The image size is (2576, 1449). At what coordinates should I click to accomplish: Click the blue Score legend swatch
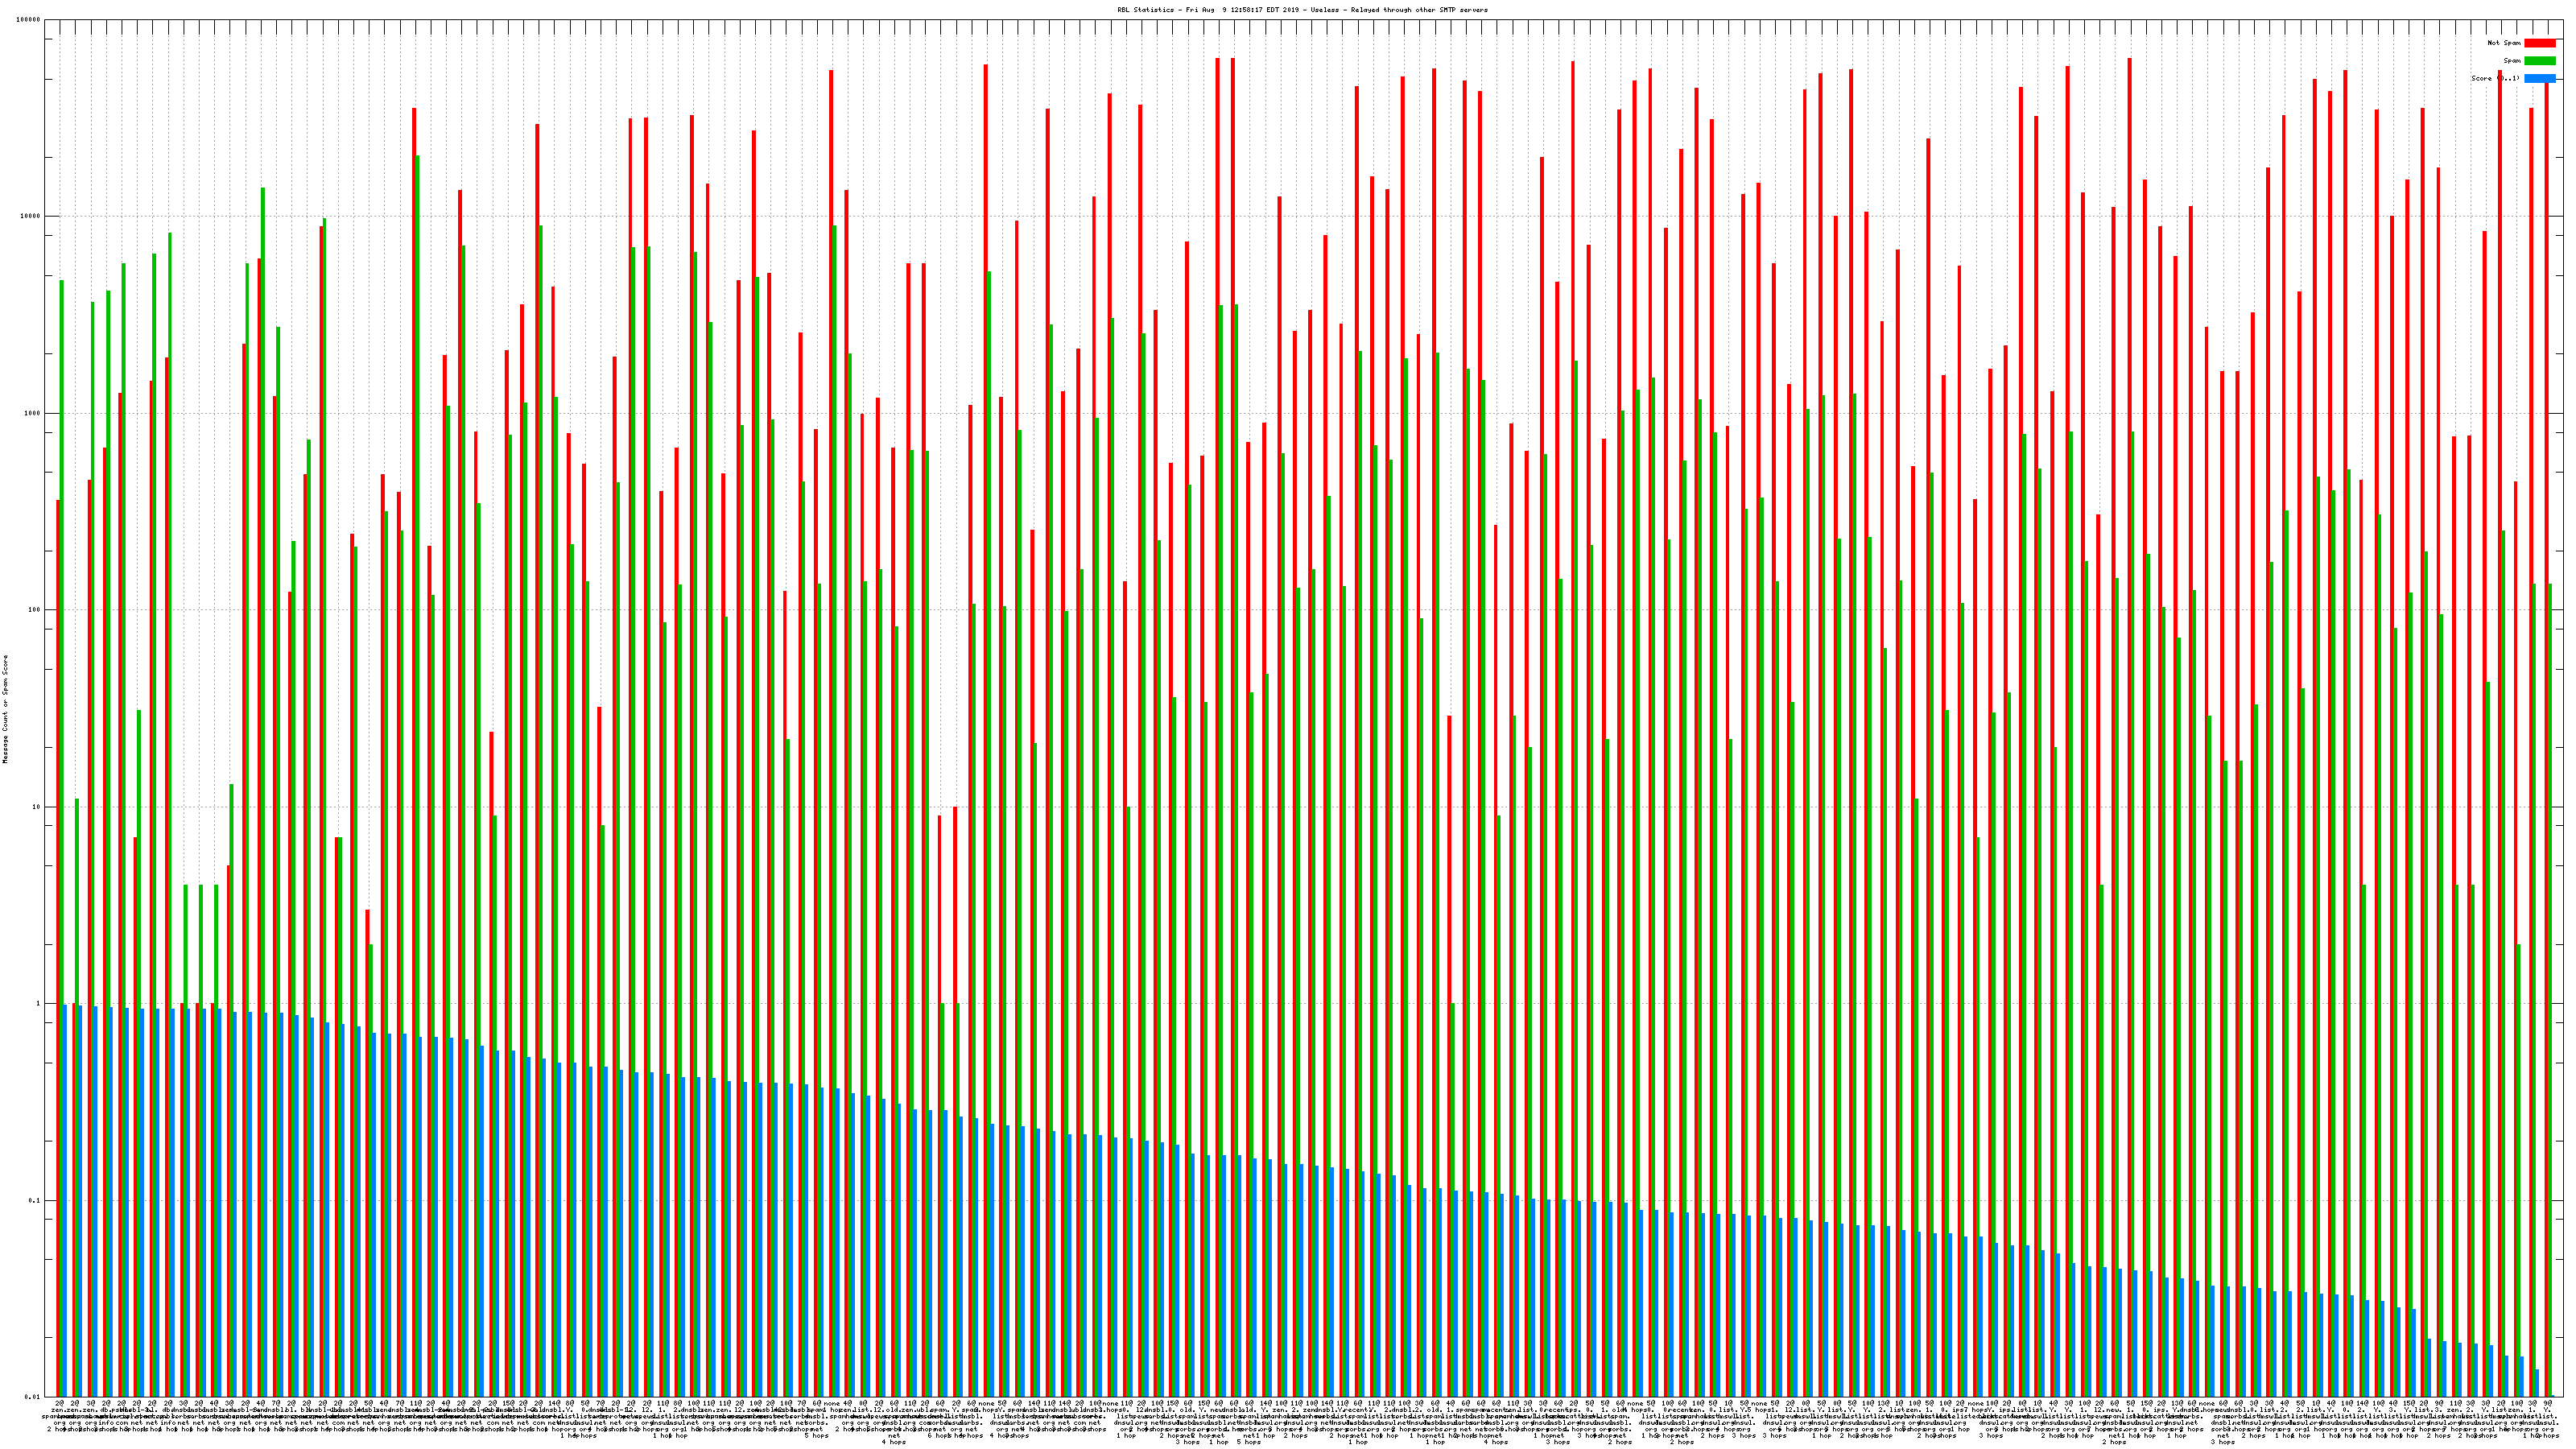[2539, 78]
